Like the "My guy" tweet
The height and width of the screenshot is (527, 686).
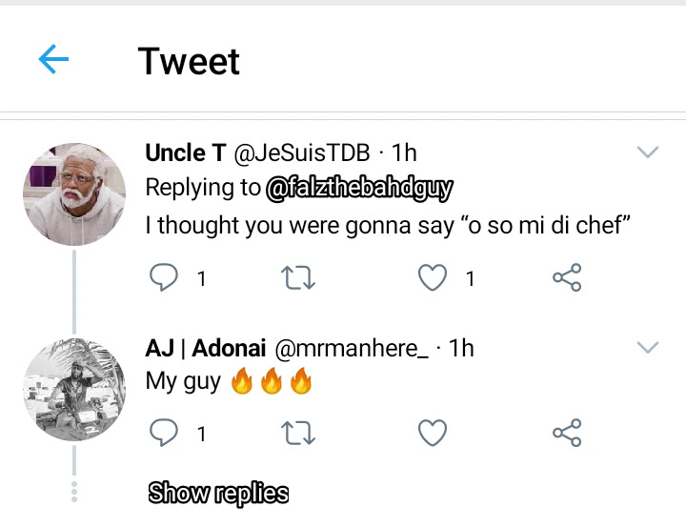point(434,434)
